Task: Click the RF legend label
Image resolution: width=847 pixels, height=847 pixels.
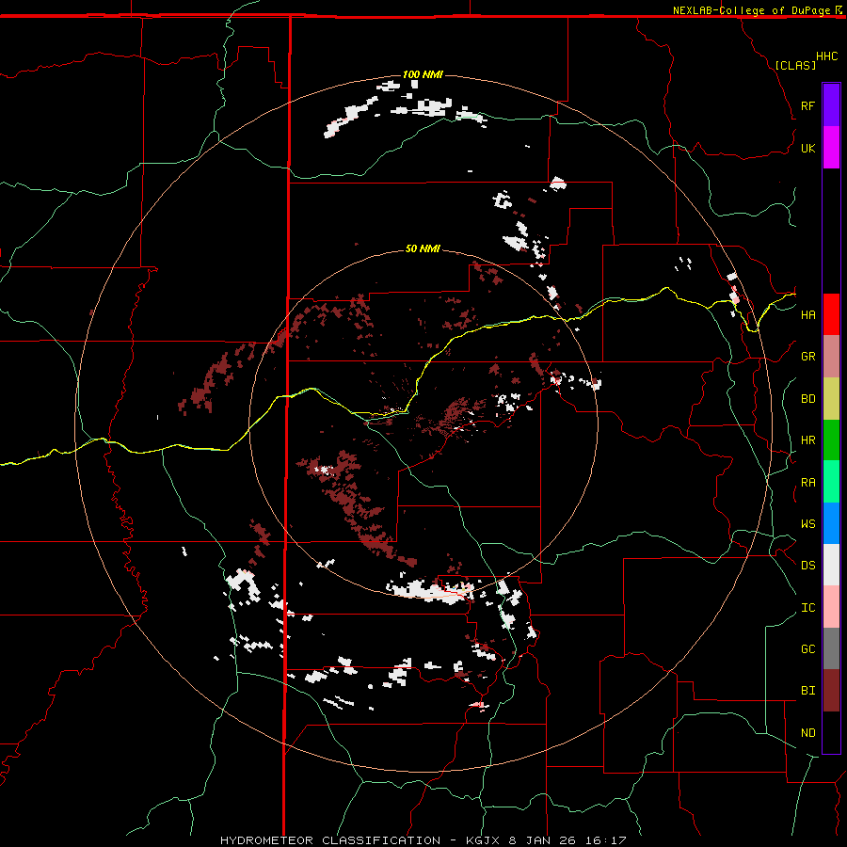Action: pyautogui.click(x=807, y=105)
